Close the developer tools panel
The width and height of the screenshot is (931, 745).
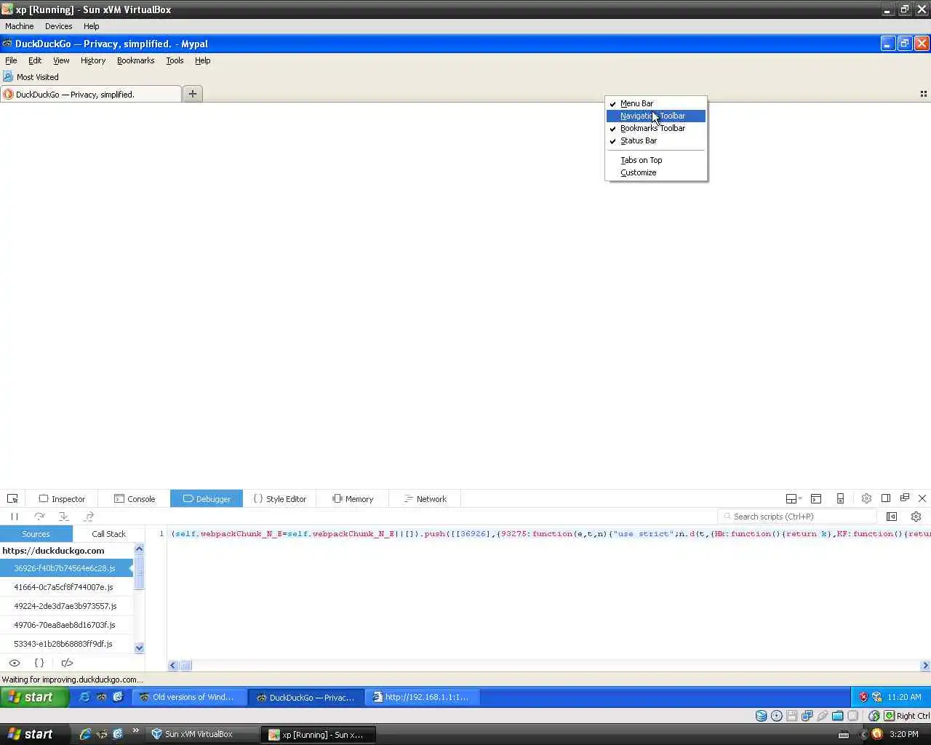pyautogui.click(x=922, y=498)
